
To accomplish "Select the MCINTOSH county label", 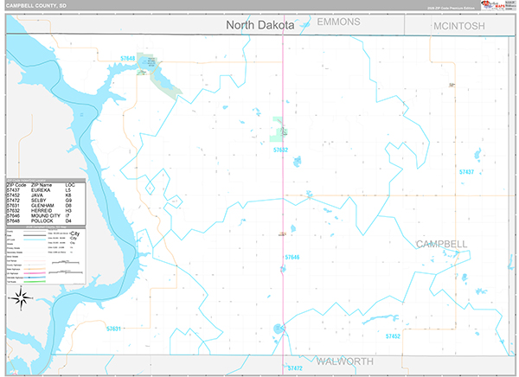I will (x=459, y=26).
